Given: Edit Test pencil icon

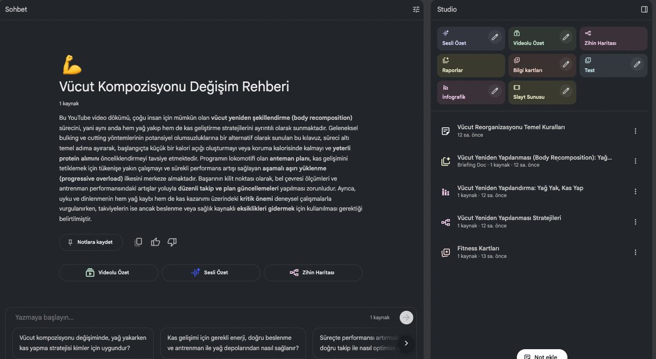Looking at the screenshot, I should (x=637, y=64).
